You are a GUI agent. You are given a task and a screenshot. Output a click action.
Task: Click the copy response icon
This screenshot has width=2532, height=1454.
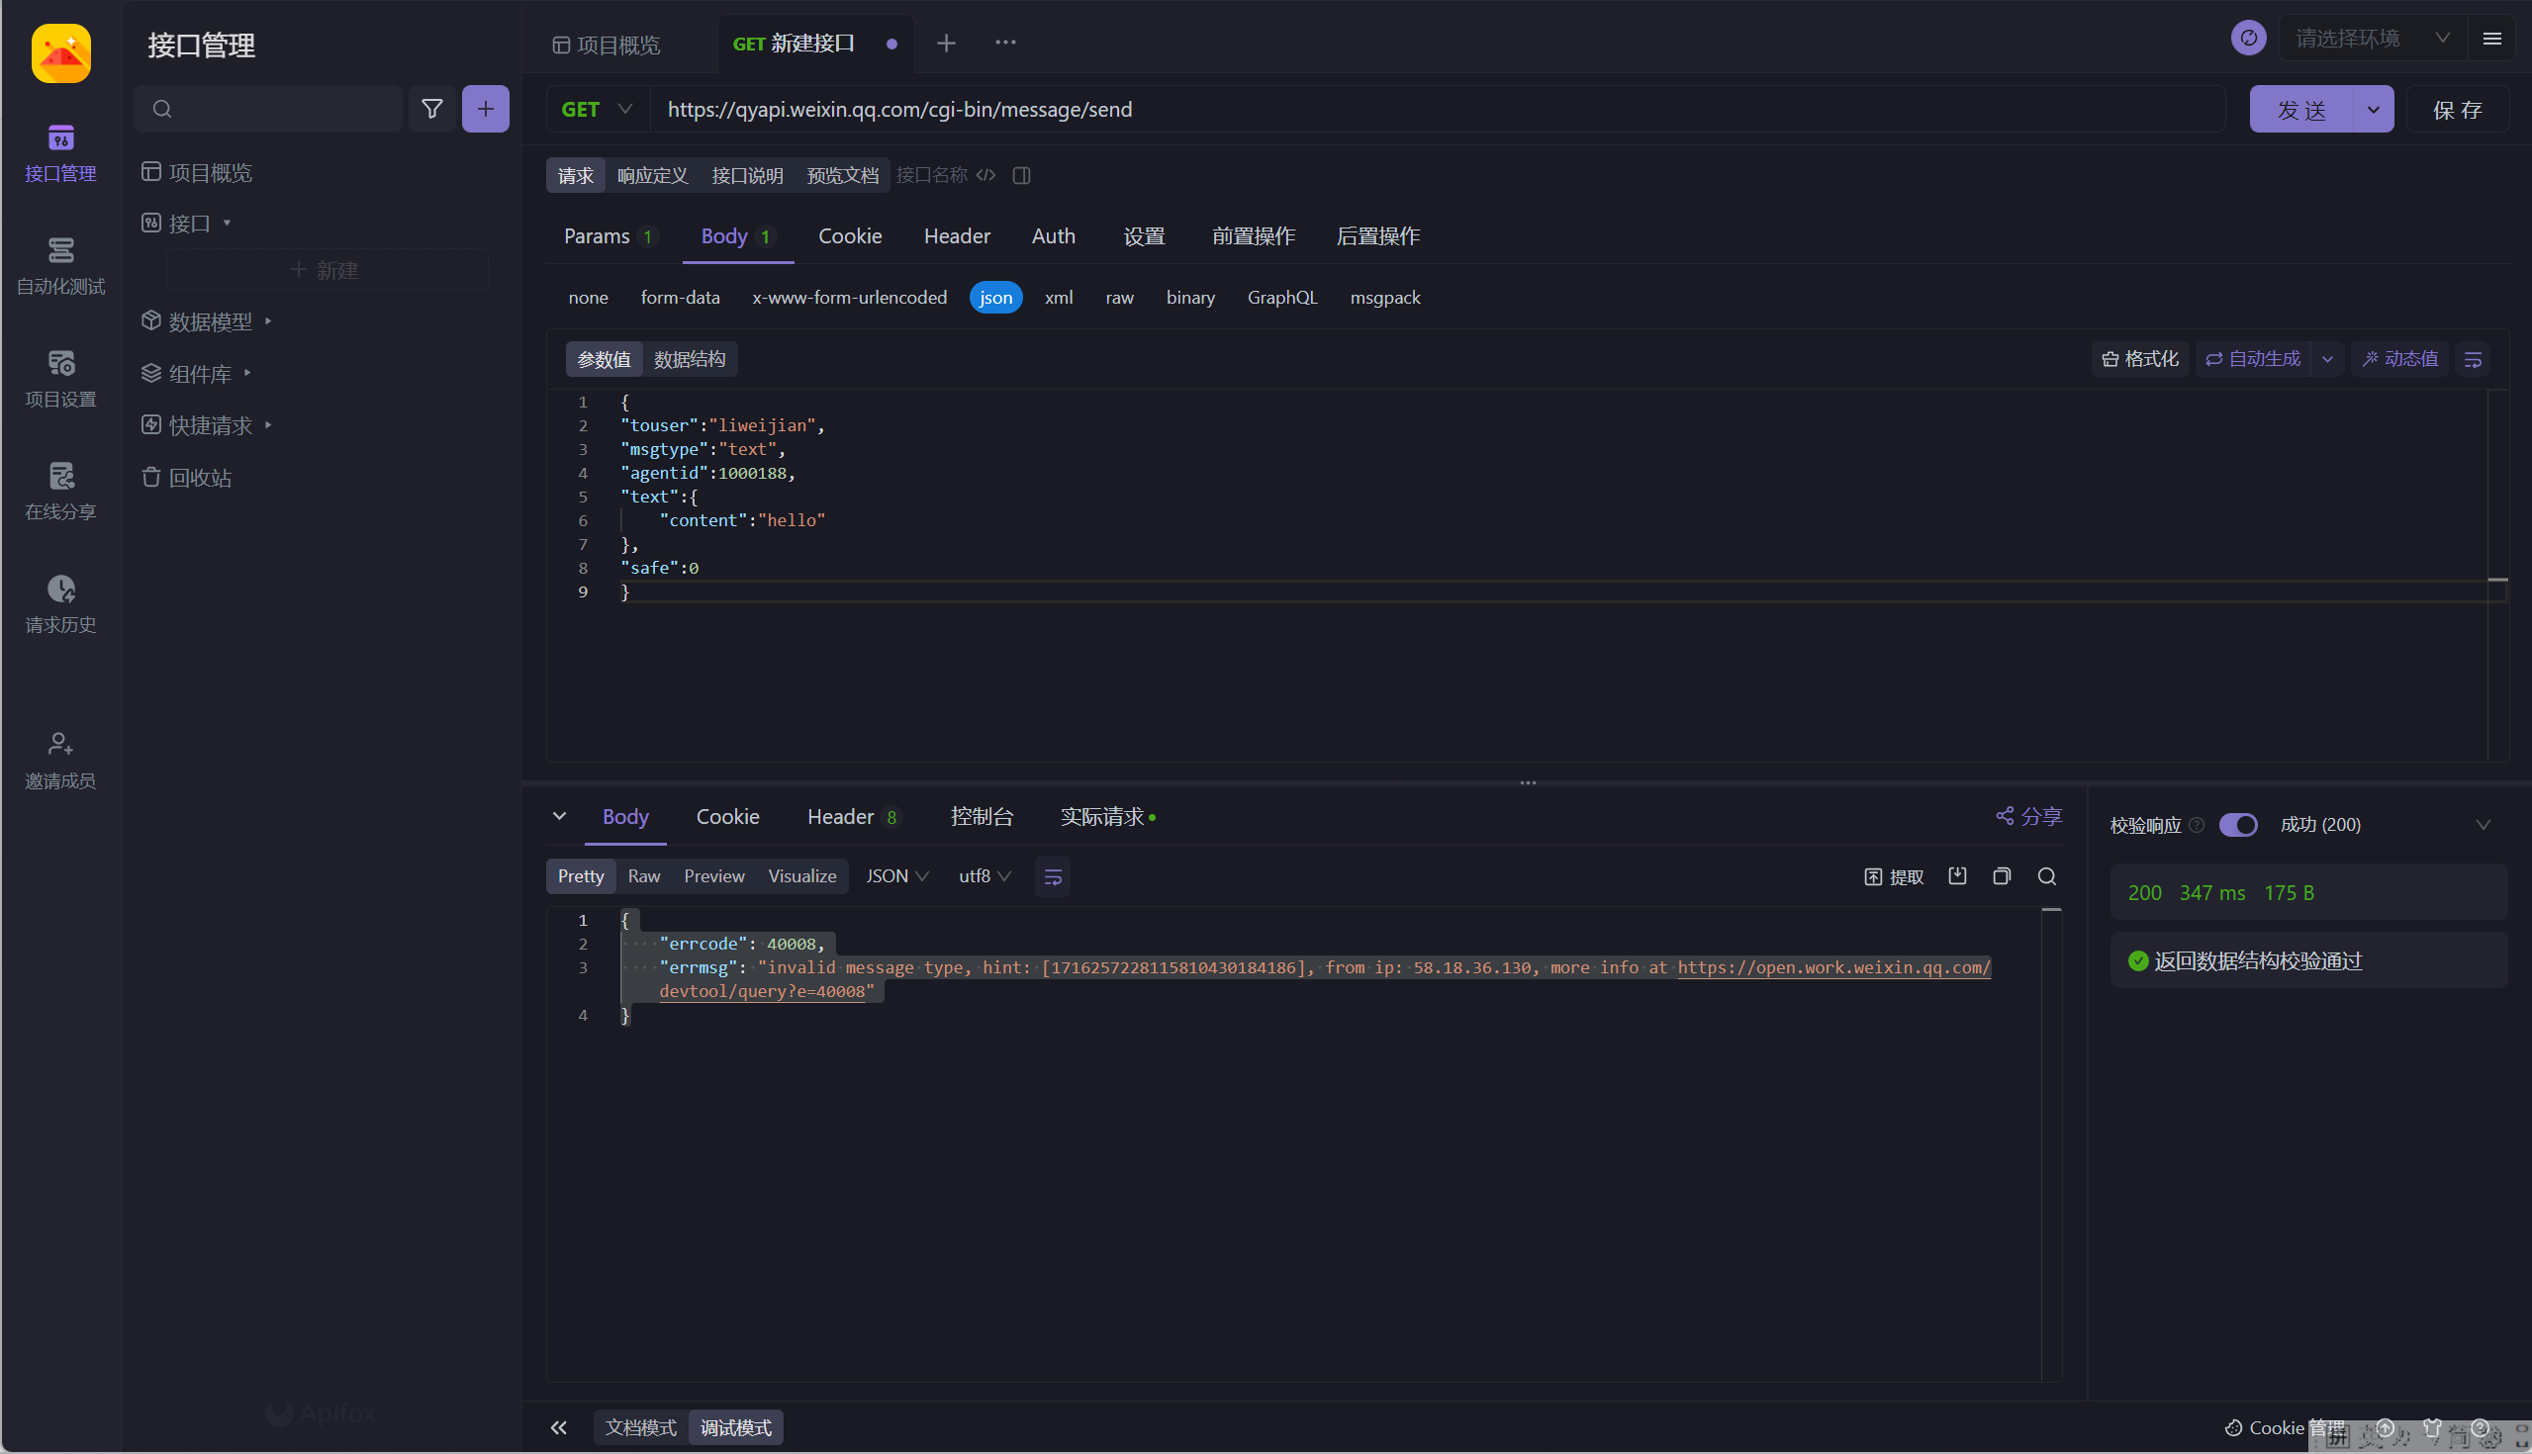[x=2002, y=875]
